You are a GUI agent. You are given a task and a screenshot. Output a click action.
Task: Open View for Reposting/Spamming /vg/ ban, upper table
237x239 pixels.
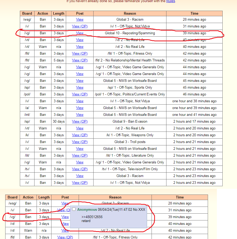pyautogui.click(x=80, y=33)
